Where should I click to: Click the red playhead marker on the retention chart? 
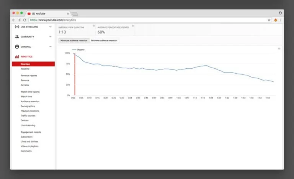pos(75,74)
